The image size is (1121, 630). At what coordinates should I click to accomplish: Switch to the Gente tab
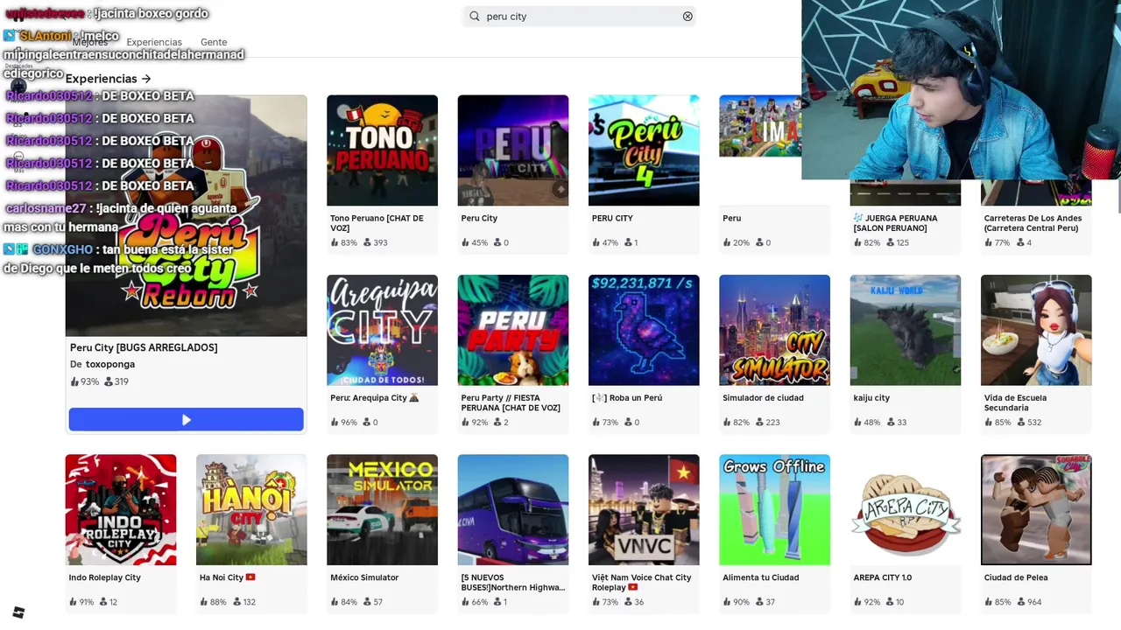(214, 42)
